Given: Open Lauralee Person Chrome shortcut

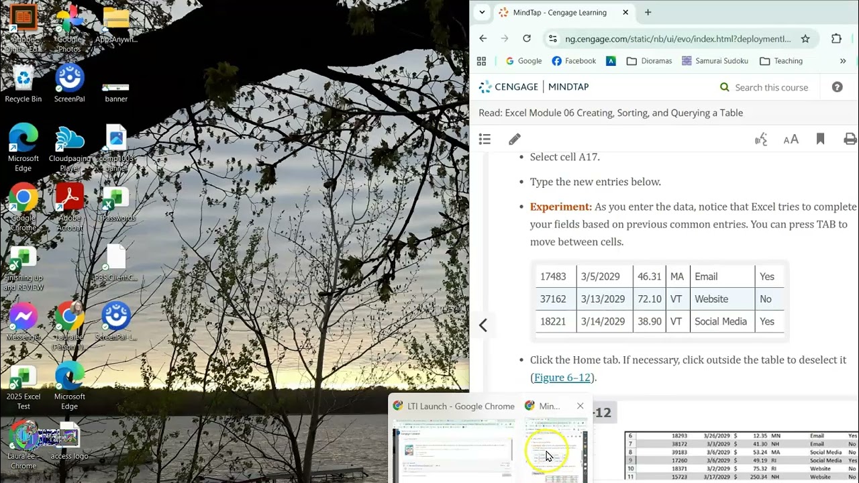Looking at the screenshot, I should coord(69,326).
